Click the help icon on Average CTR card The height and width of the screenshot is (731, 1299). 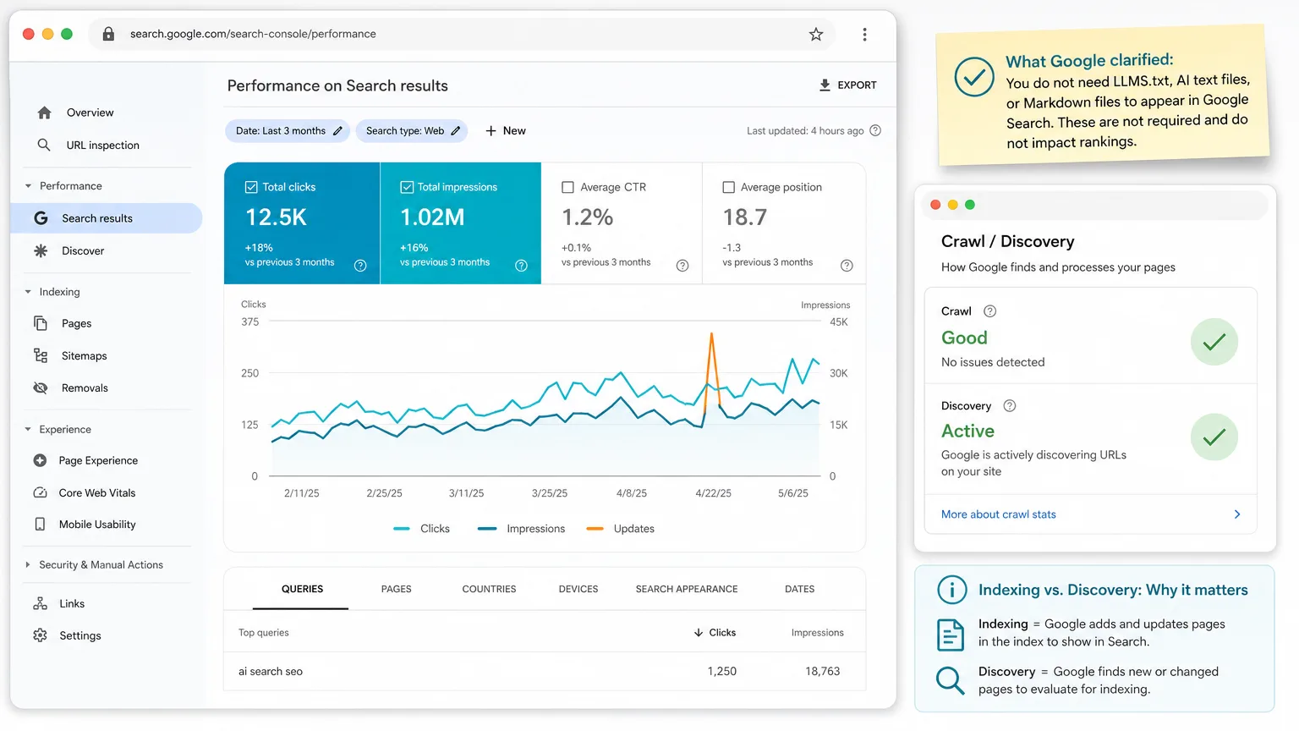pos(682,266)
